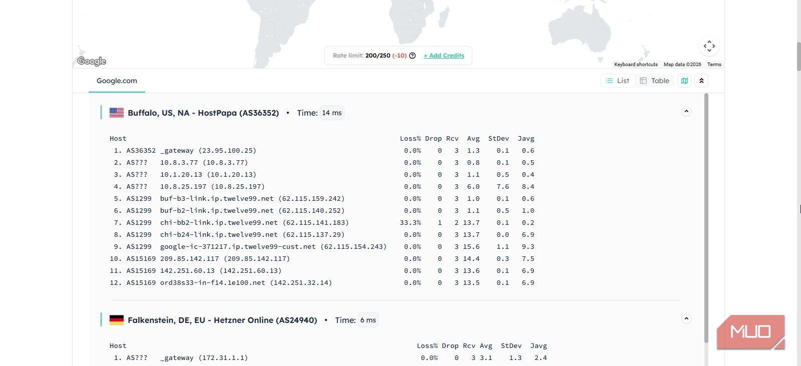Screen dimensions: 801x366
Task: Collapse all results with double-chevron icon
Action: click(701, 81)
